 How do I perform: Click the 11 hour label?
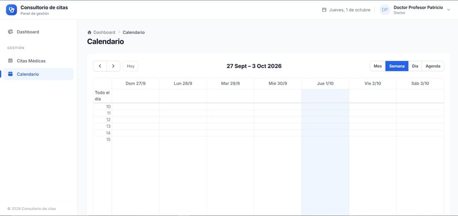(x=109, y=113)
